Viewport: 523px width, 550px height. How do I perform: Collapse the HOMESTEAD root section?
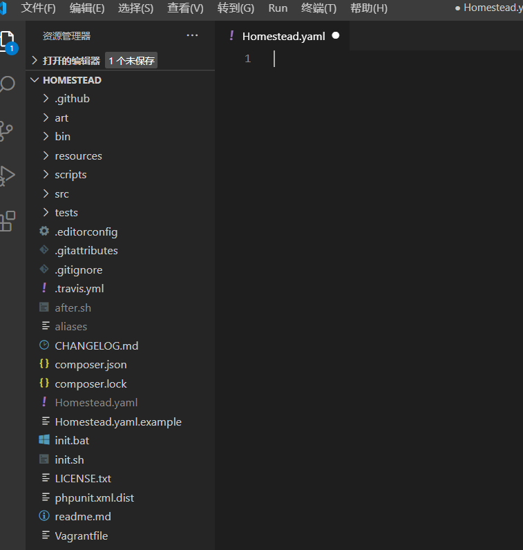point(35,80)
